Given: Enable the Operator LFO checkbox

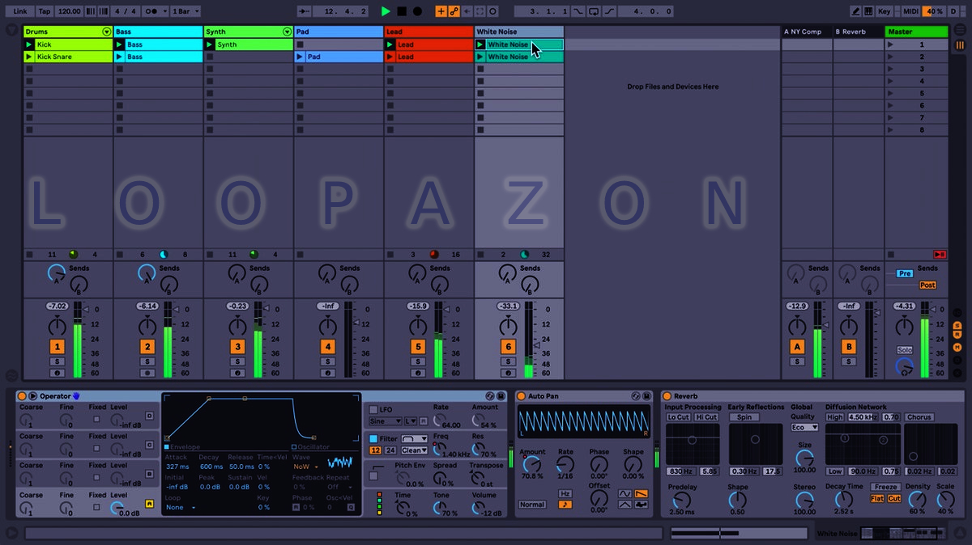Looking at the screenshot, I should pos(373,410).
